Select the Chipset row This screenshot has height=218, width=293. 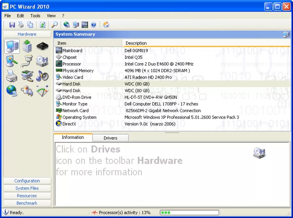(172, 57)
